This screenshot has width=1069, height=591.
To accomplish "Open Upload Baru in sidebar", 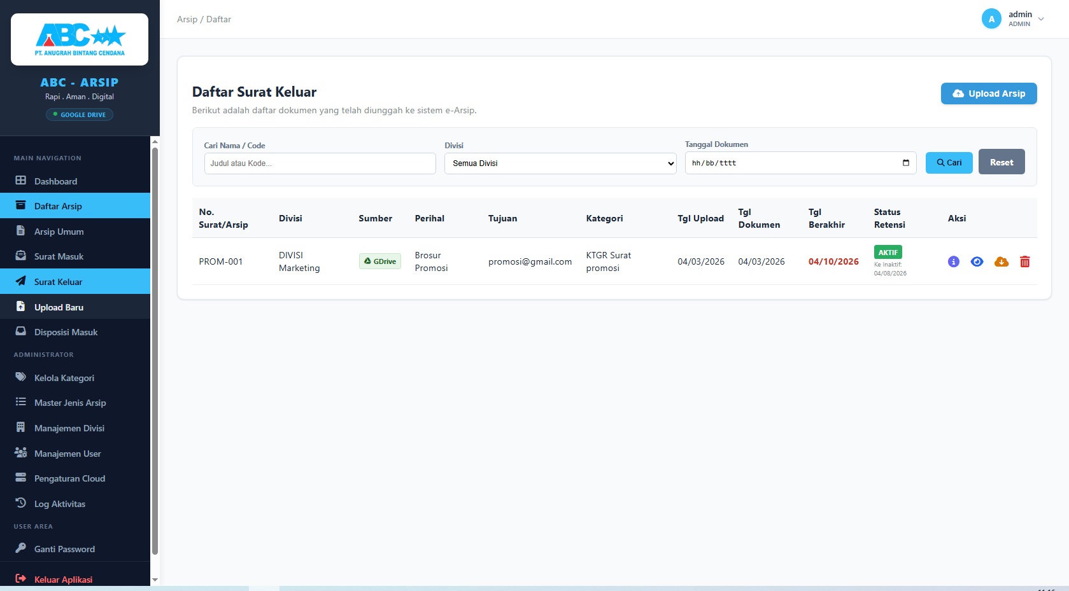I will pyautogui.click(x=75, y=307).
